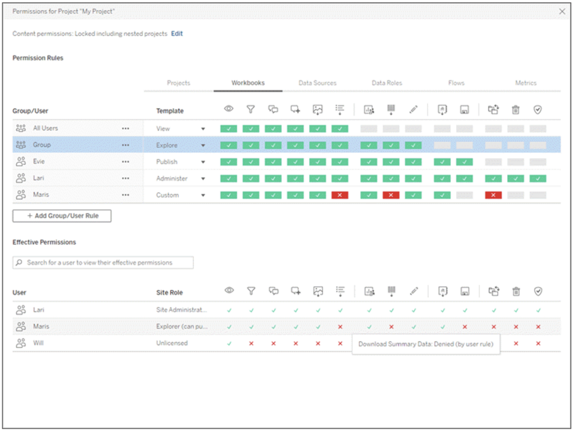The width and height of the screenshot is (574, 432).
Task: Click the effective permissions search field
Action: 103,262
